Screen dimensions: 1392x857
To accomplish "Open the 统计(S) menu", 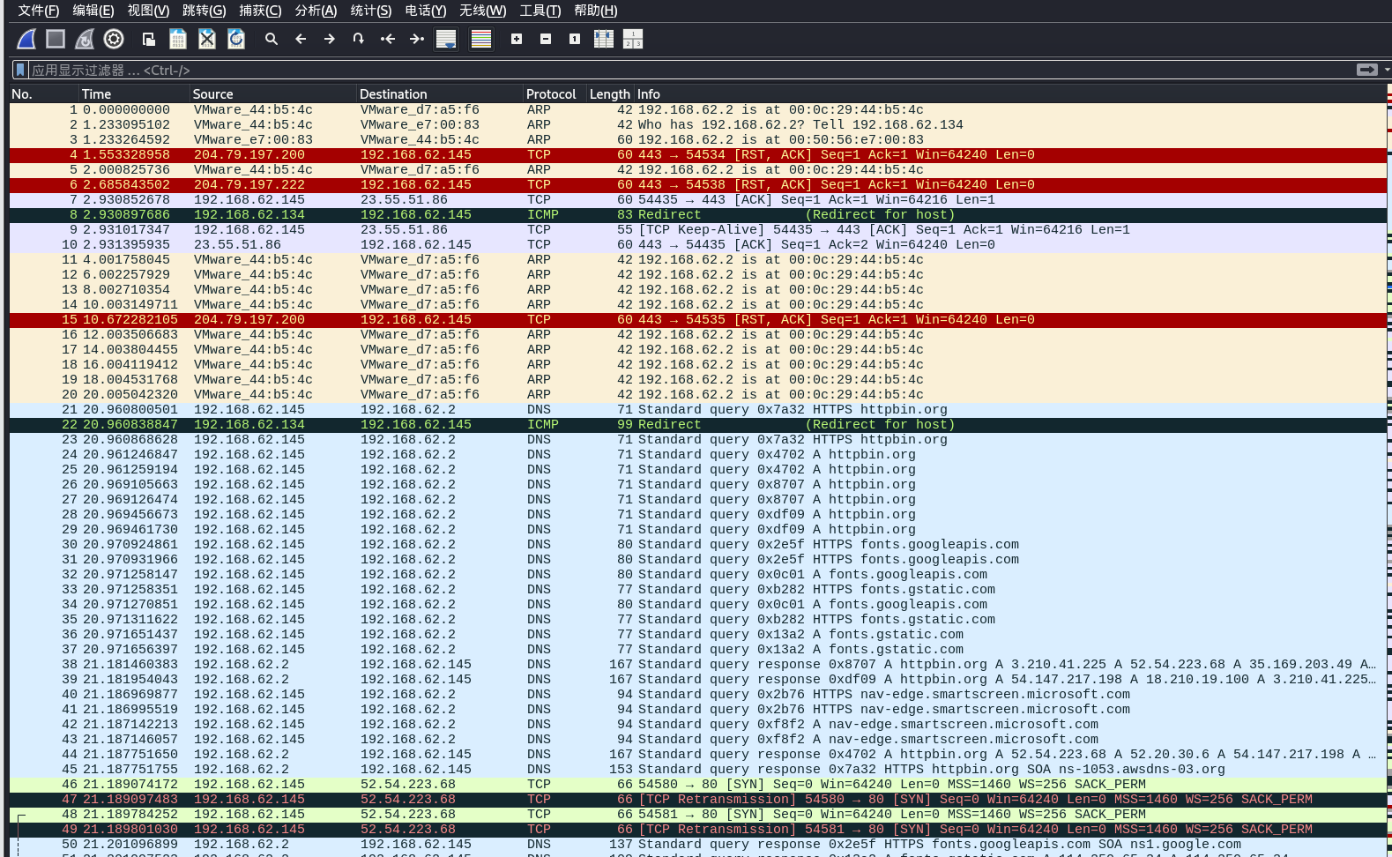I will coord(370,11).
